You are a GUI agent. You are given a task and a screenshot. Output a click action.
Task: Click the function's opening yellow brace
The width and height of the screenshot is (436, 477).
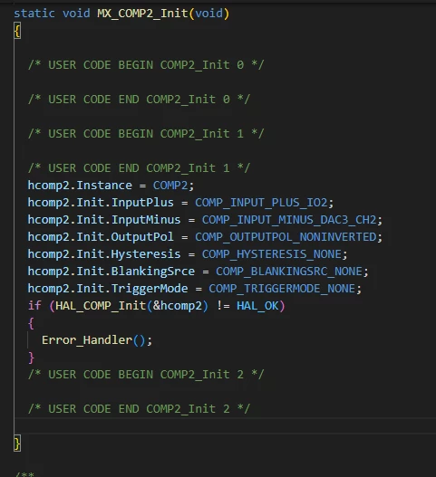coord(17,31)
